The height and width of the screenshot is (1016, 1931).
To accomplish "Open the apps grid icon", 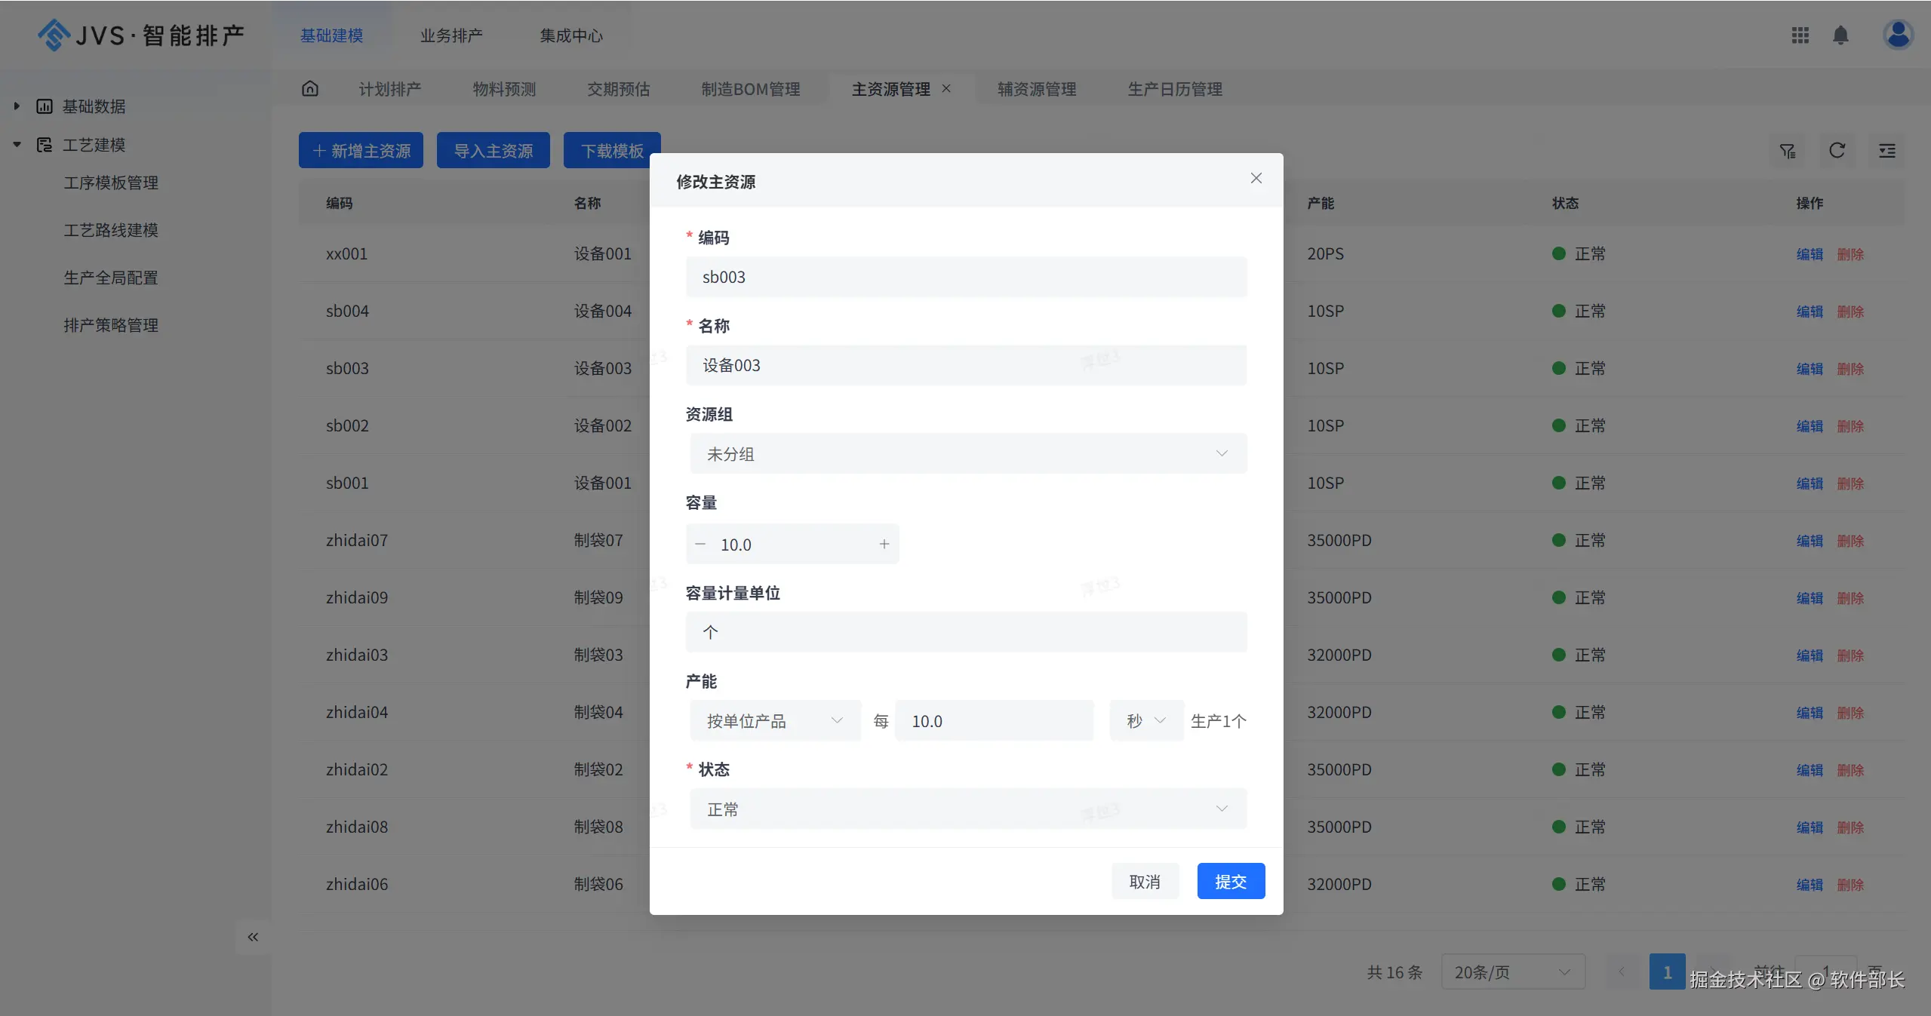I will tap(1800, 35).
